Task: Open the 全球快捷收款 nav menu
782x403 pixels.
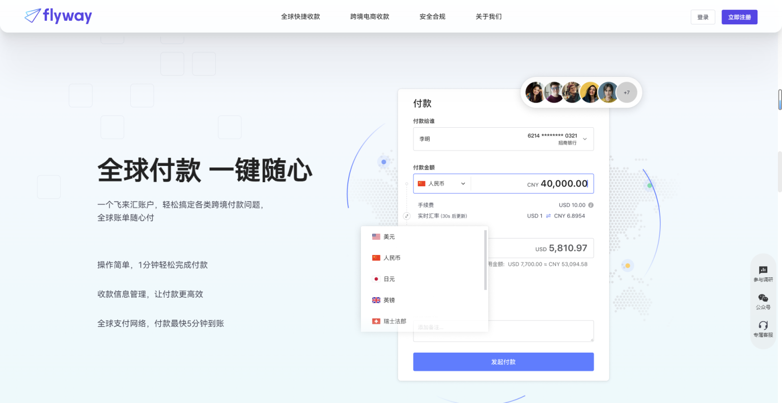Action: [300, 17]
